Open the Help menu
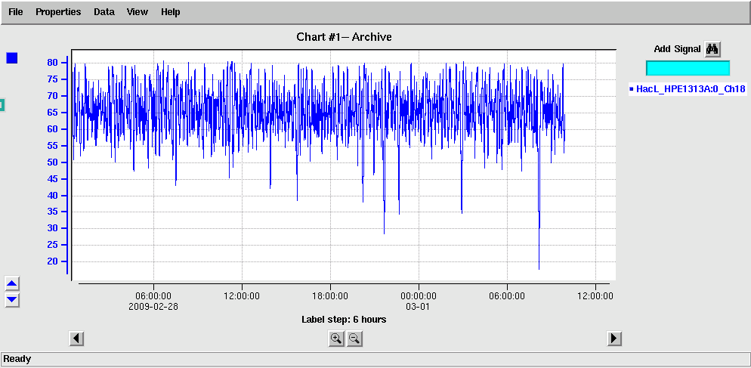 [171, 12]
